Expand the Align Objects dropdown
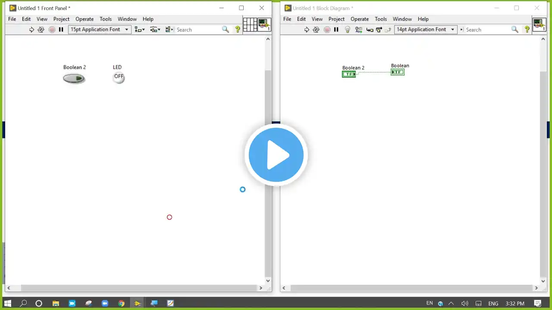The height and width of the screenshot is (310, 552). (139, 29)
